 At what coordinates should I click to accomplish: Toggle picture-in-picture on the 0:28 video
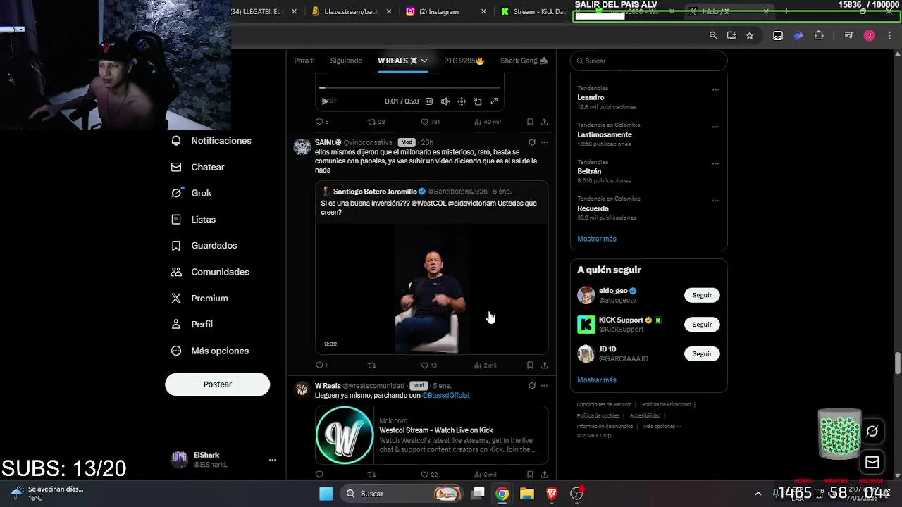click(x=478, y=101)
